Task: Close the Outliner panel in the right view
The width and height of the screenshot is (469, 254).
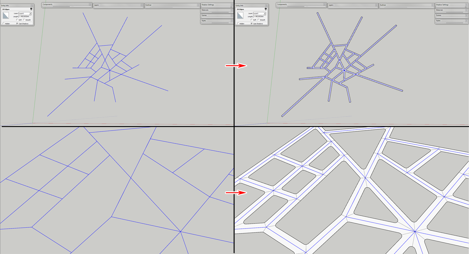Action: coord(432,5)
